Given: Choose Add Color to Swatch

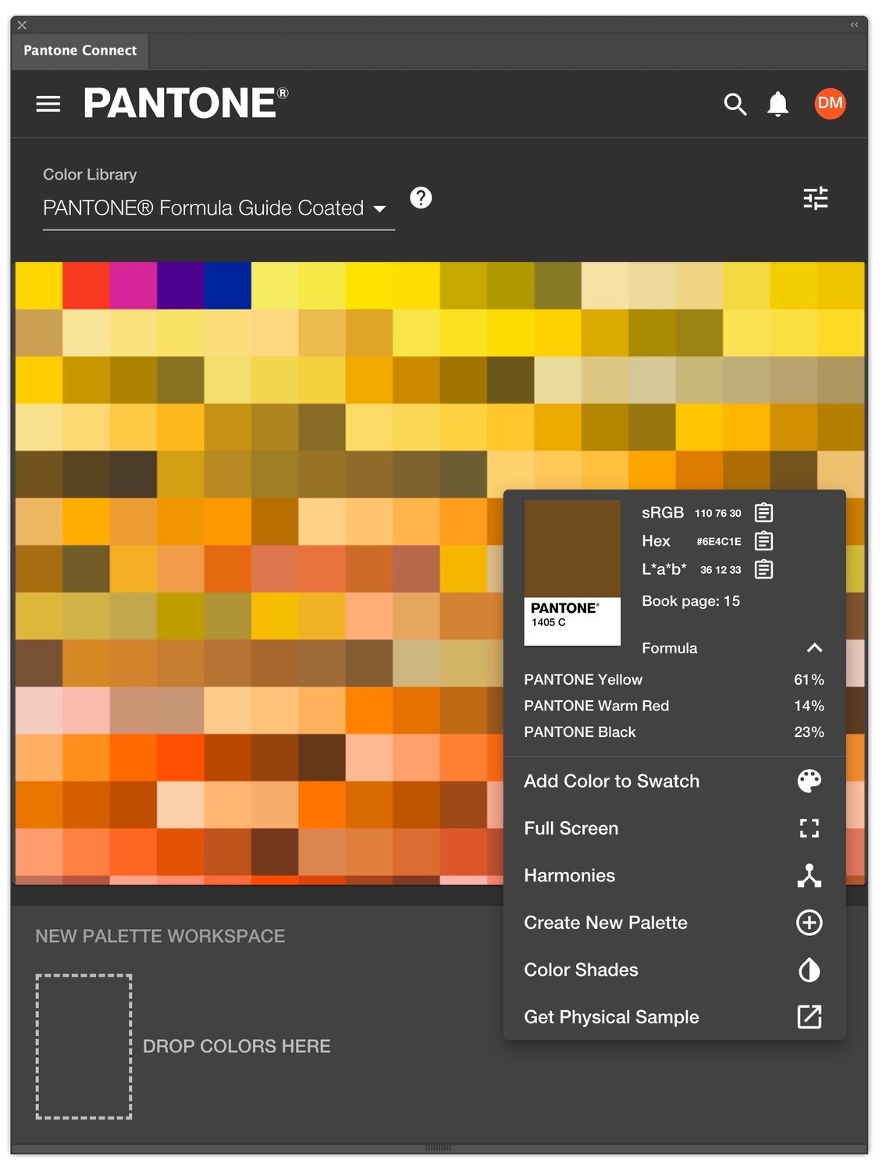Looking at the screenshot, I should pos(611,781).
